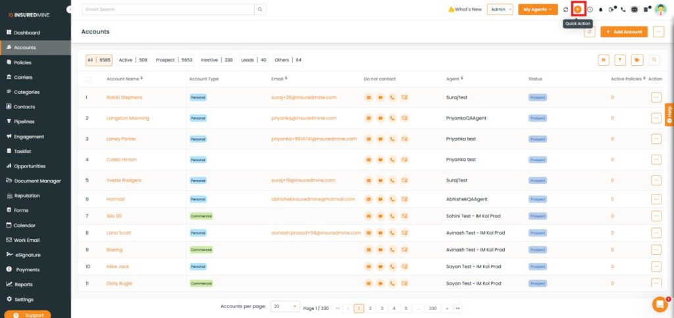Click the sync refresh icon in header
Image resolution: width=674 pixels, height=318 pixels.
(565, 10)
